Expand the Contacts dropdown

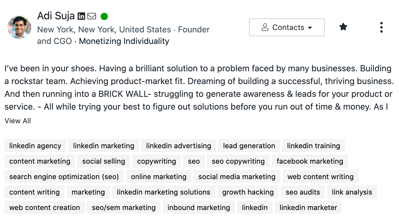click(287, 27)
